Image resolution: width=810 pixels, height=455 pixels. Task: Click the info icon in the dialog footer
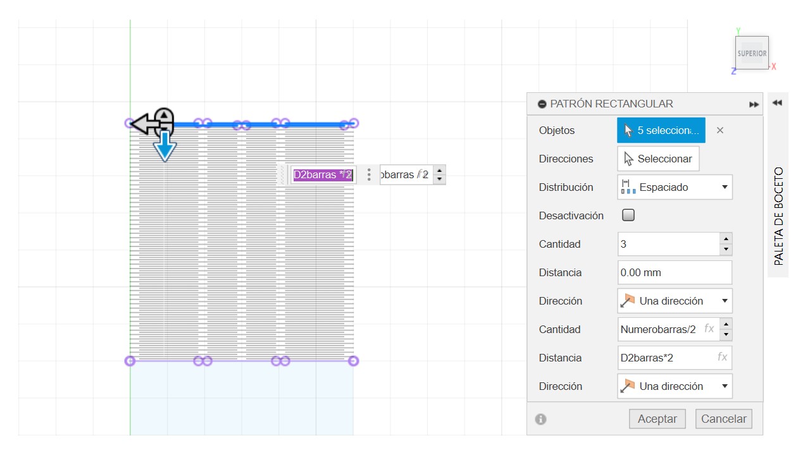[x=540, y=419]
